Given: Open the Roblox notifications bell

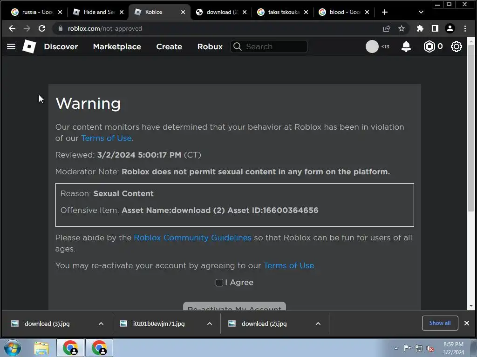Looking at the screenshot, I should pyautogui.click(x=406, y=46).
